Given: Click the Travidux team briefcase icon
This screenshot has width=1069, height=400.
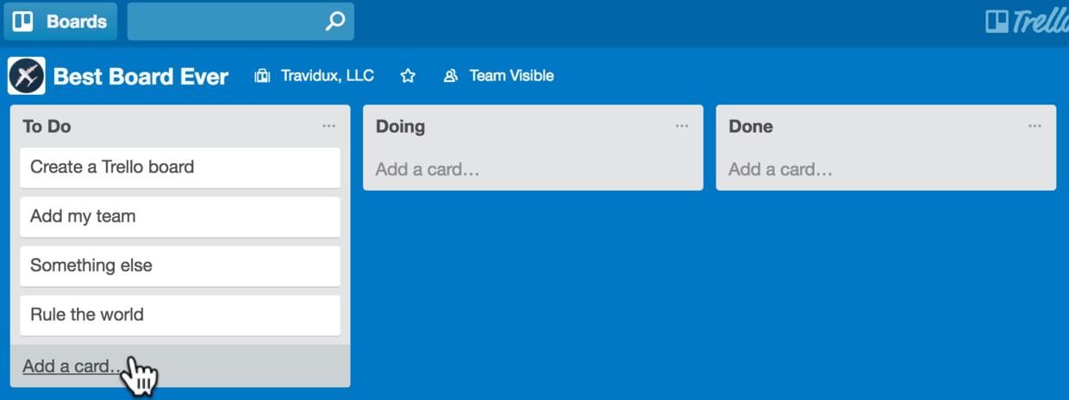Looking at the screenshot, I should 262,76.
